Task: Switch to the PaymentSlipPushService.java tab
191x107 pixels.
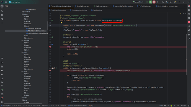Action: point(123,6)
